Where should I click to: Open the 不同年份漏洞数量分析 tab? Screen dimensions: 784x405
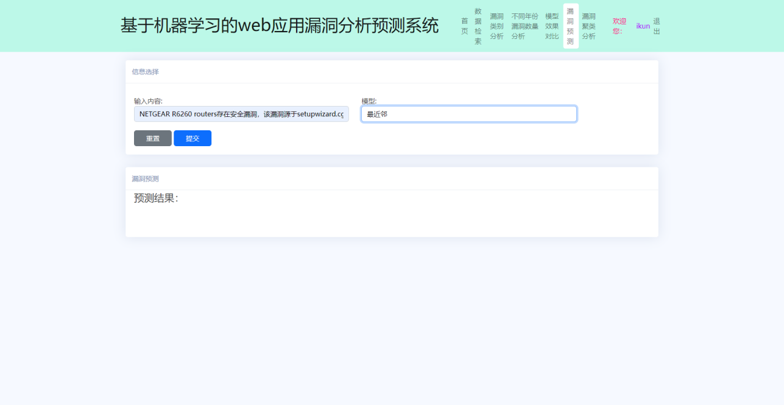[524, 26]
